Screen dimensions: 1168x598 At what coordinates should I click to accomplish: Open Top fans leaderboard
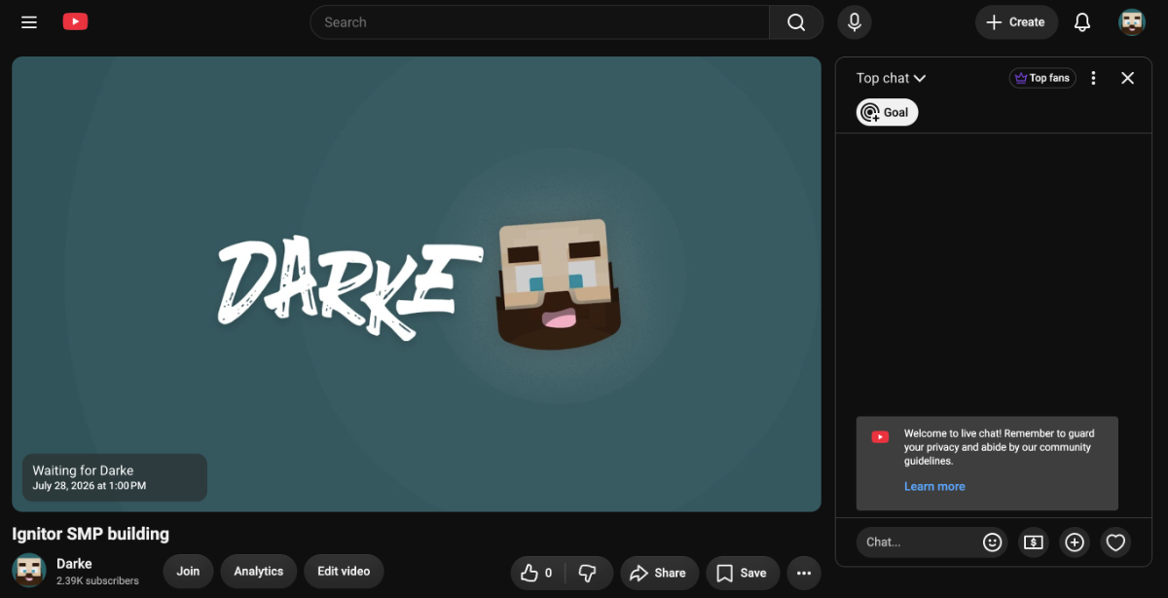(1042, 78)
